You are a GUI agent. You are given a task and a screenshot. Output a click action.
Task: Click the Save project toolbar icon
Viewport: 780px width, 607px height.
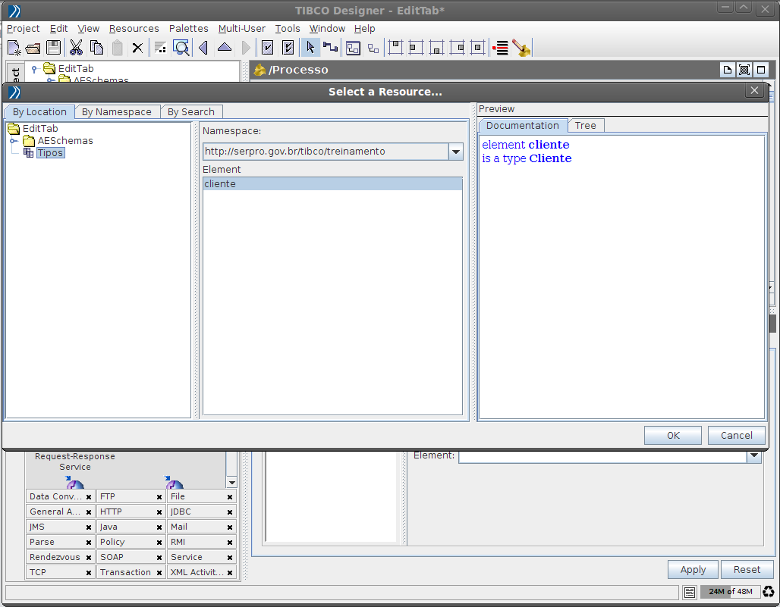54,48
